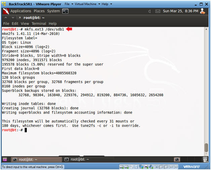Click the BackTrack dragon logo in top panel
The width and height of the screenshot is (211, 170).
click(x=6, y=11)
